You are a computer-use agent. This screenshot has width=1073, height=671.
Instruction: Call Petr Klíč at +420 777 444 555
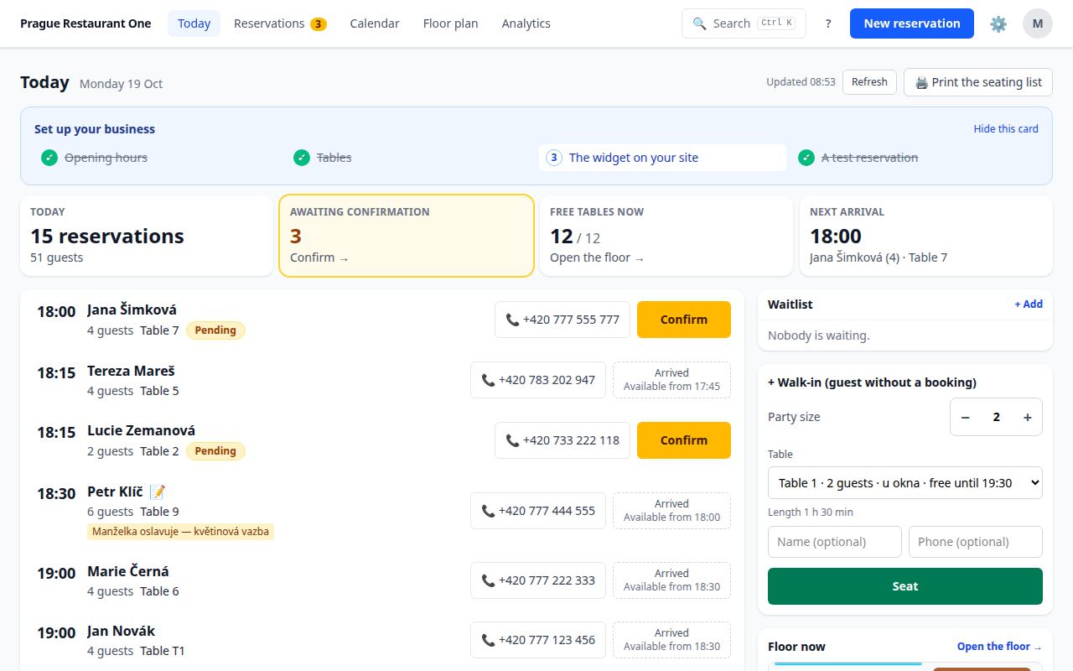pos(538,511)
